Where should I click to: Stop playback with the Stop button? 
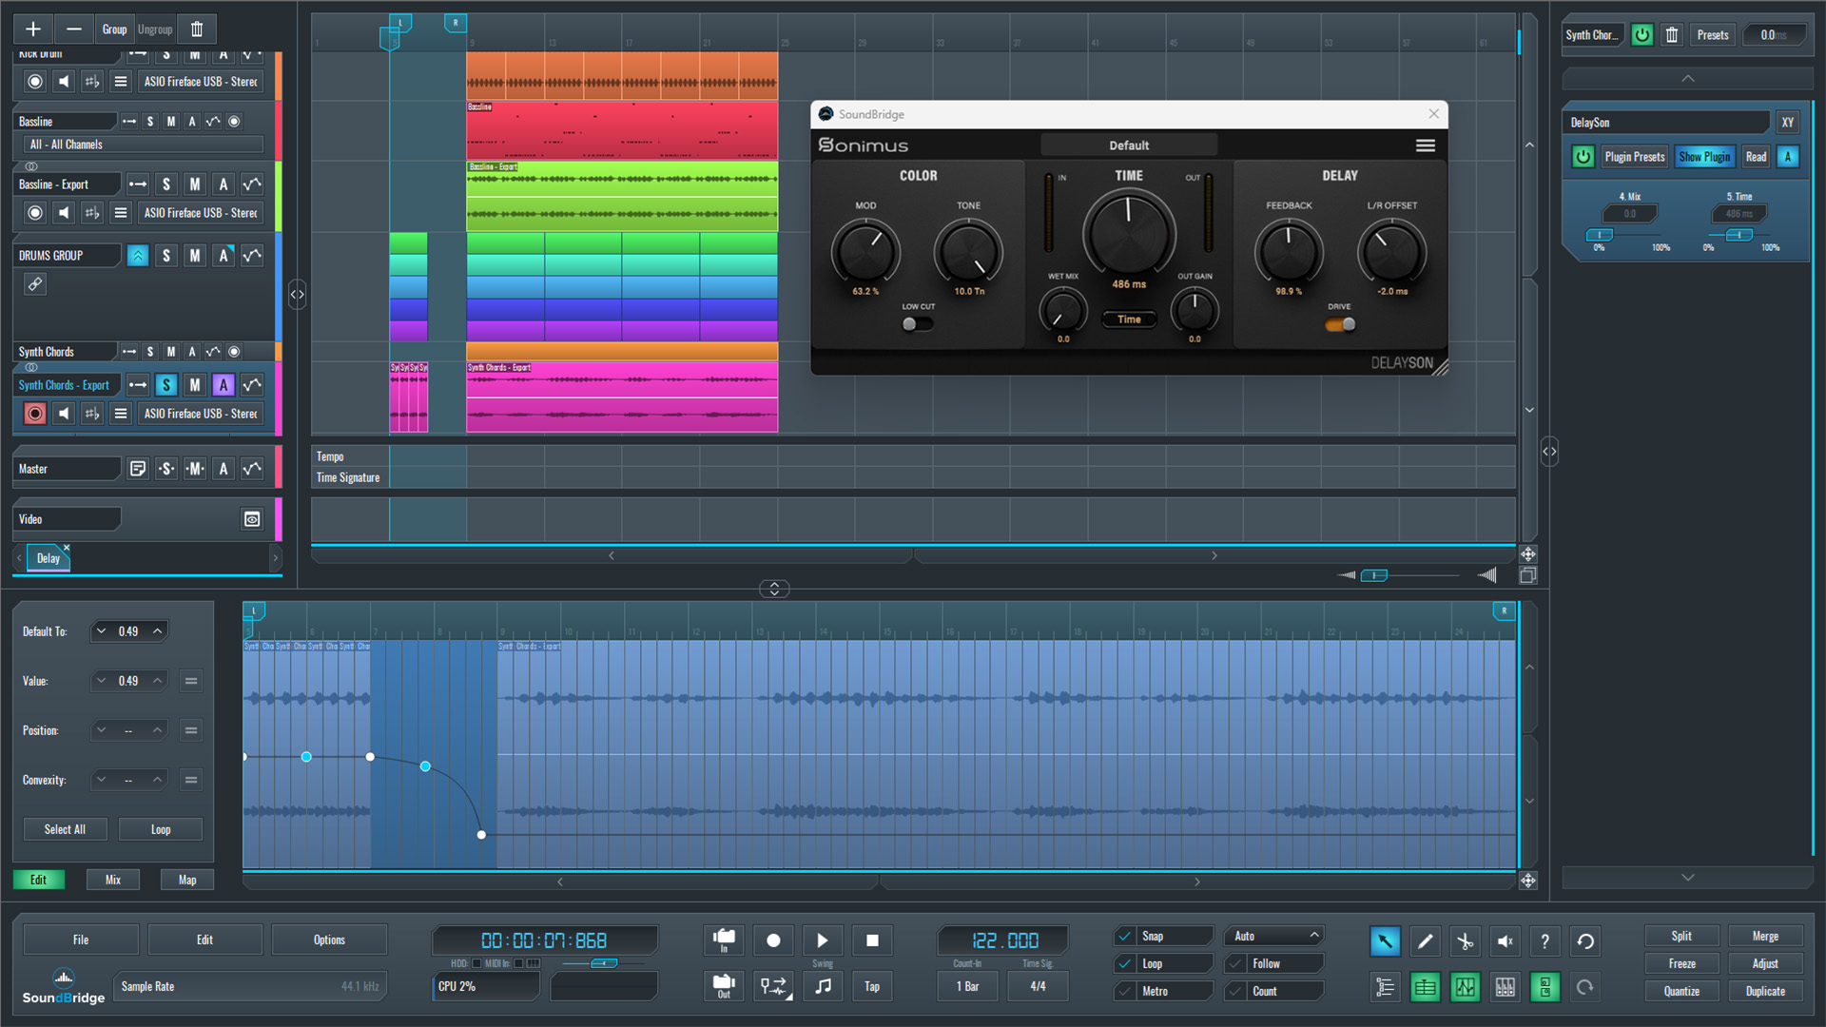[x=872, y=940]
